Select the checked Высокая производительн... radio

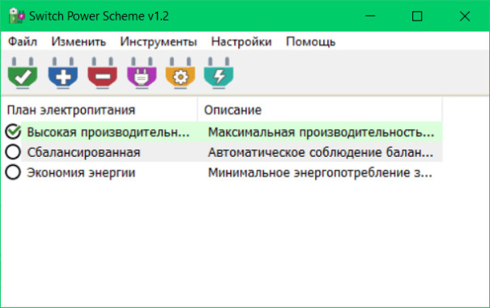13,132
